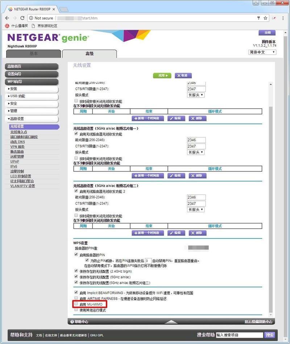Viewport: 290px width, 344px height.
Task: Click 删除 button under 射频芯片组一 table
Action: (198, 175)
